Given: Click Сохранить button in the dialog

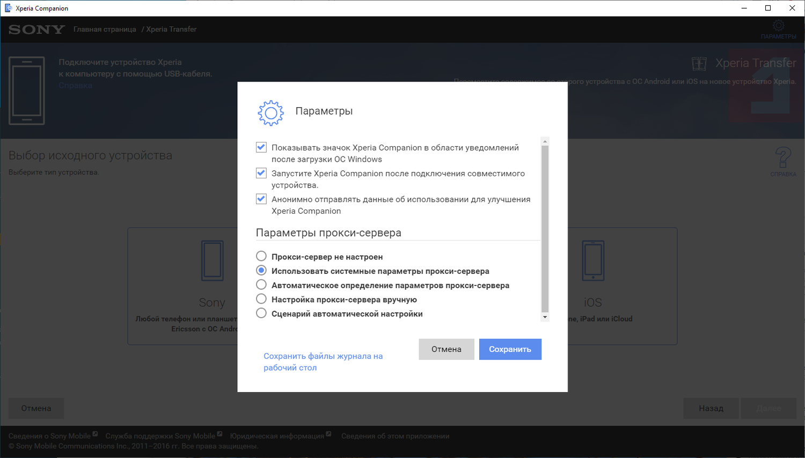Looking at the screenshot, I should (x=510, y=349).
